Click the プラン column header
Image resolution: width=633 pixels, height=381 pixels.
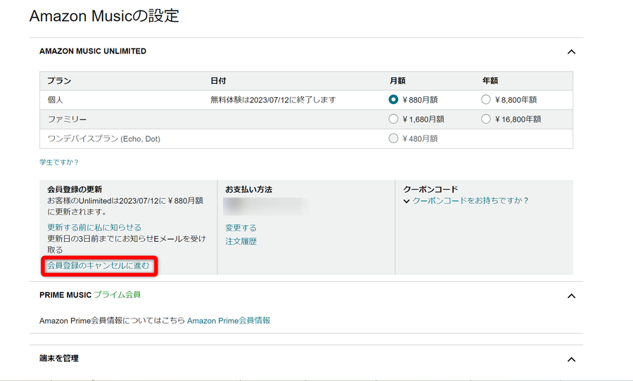click(59, 81)
